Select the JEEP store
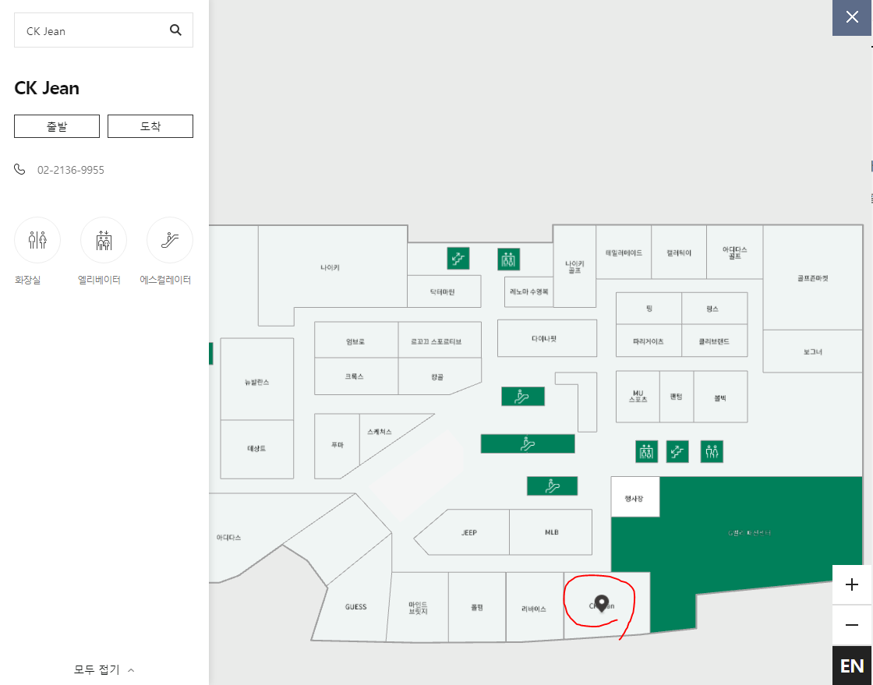The width and height of the screenshot is (873, 685). pos(469,532)
